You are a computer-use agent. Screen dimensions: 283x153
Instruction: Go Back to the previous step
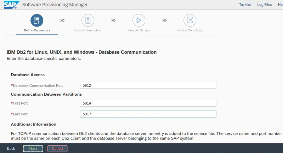tap(11, 148)
